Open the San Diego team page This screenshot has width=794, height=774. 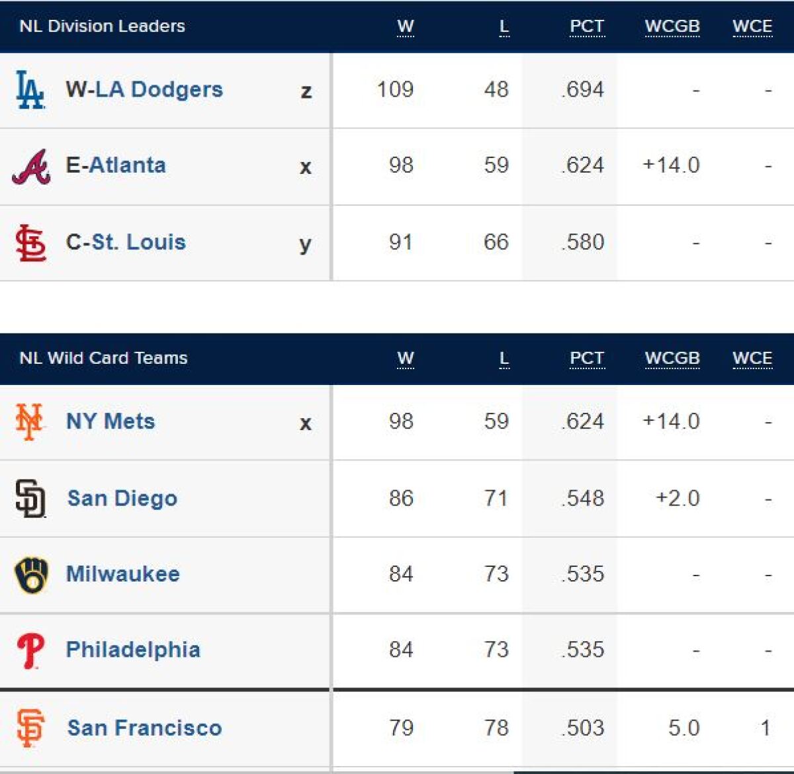pos(122,498)
